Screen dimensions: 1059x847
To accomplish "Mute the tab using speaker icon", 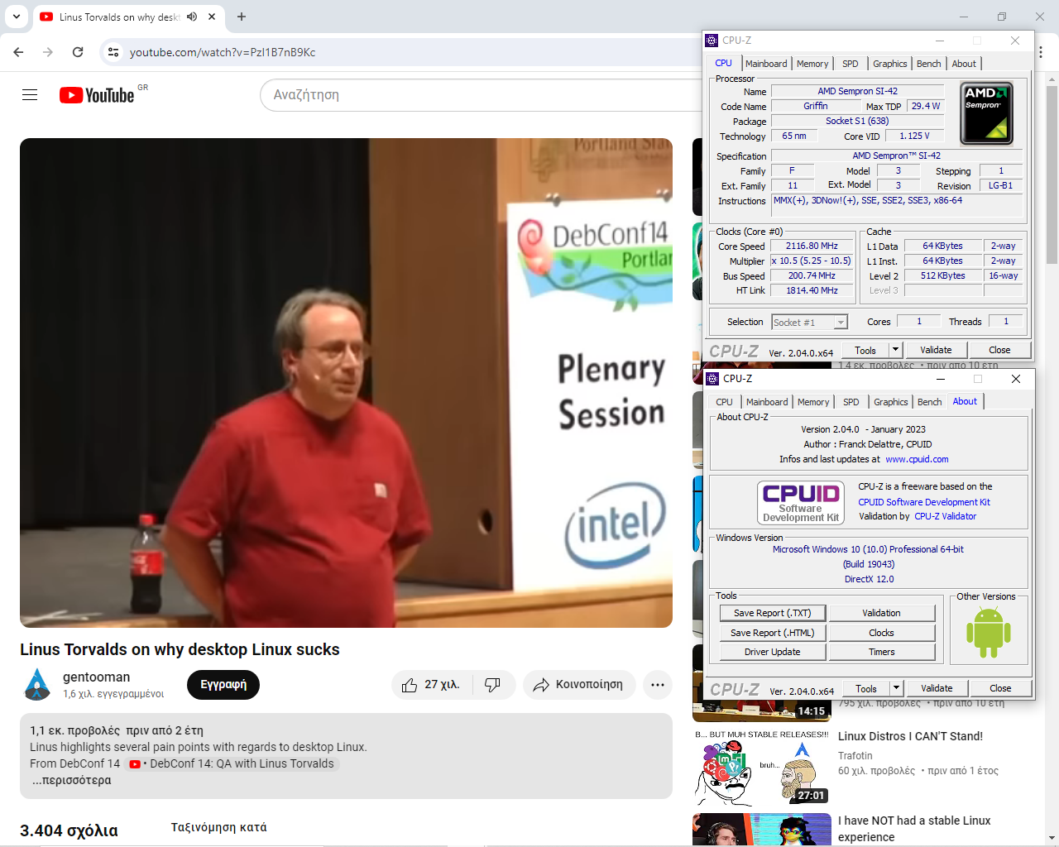I will tap(192, 17).
